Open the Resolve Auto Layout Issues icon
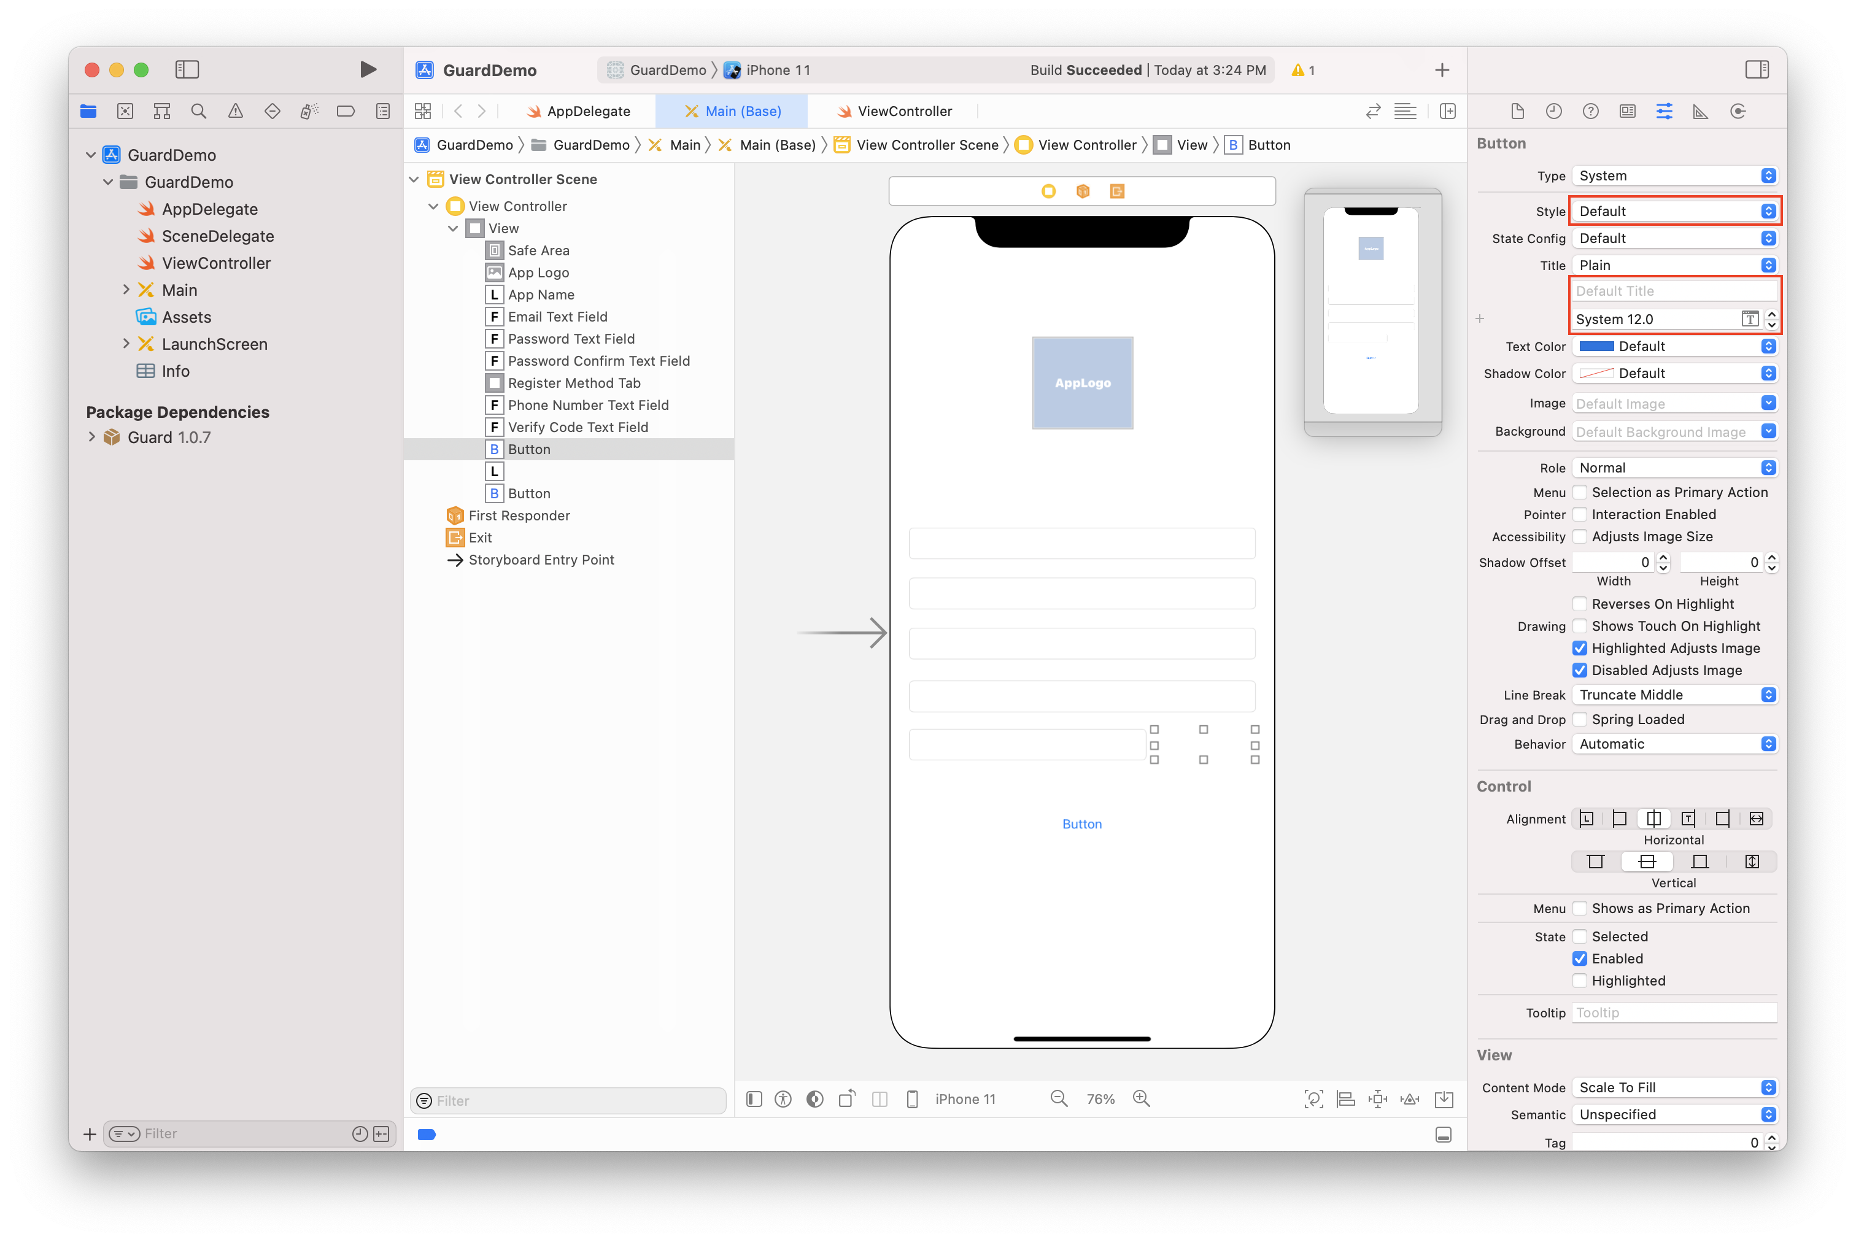Viewport: 1856px width, 1242px height. (x=1410, y=1098)
